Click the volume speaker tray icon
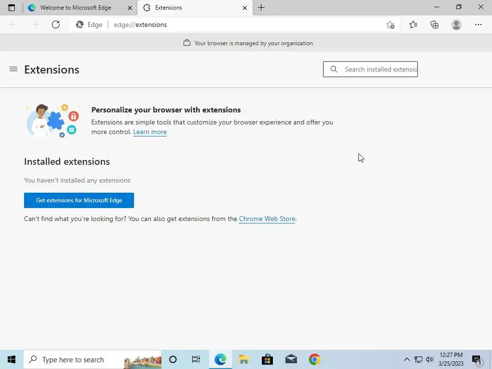 430,359
